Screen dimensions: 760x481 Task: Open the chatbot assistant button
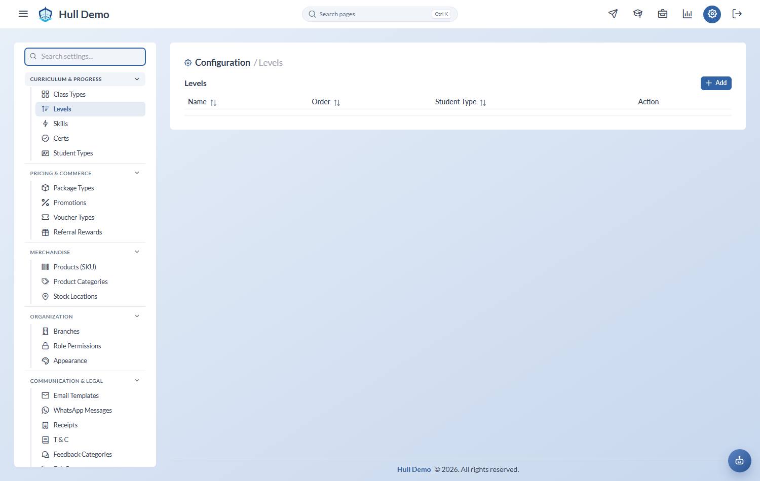pos(740,461)
